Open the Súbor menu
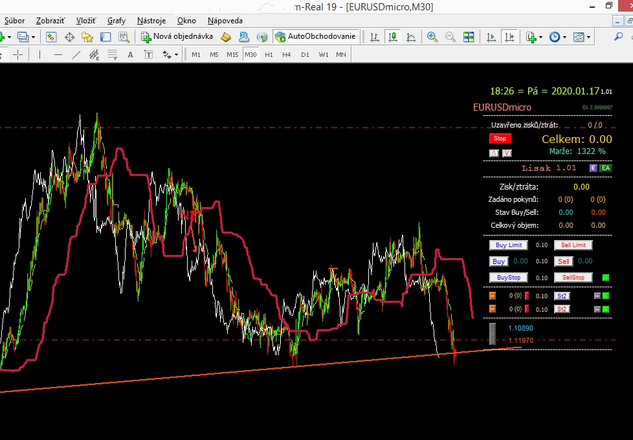This screenshot has height=440, width=633. [x=14, y=21]
